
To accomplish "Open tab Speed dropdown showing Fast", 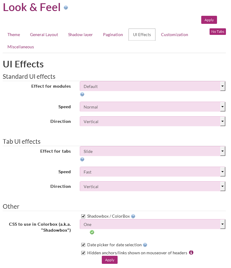I will coord(152,172).
